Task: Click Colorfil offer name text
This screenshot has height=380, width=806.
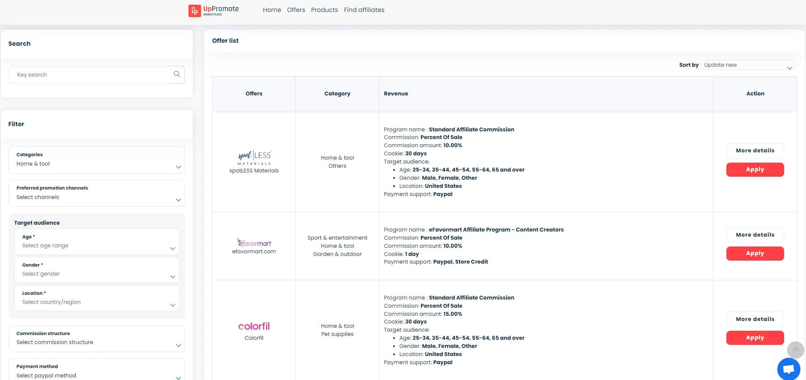Action: [x=254, y=338]
